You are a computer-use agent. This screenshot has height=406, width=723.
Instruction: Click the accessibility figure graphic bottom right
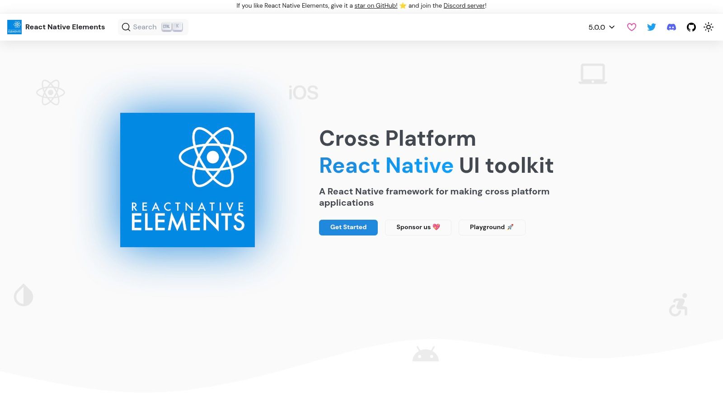pos(679,305)
